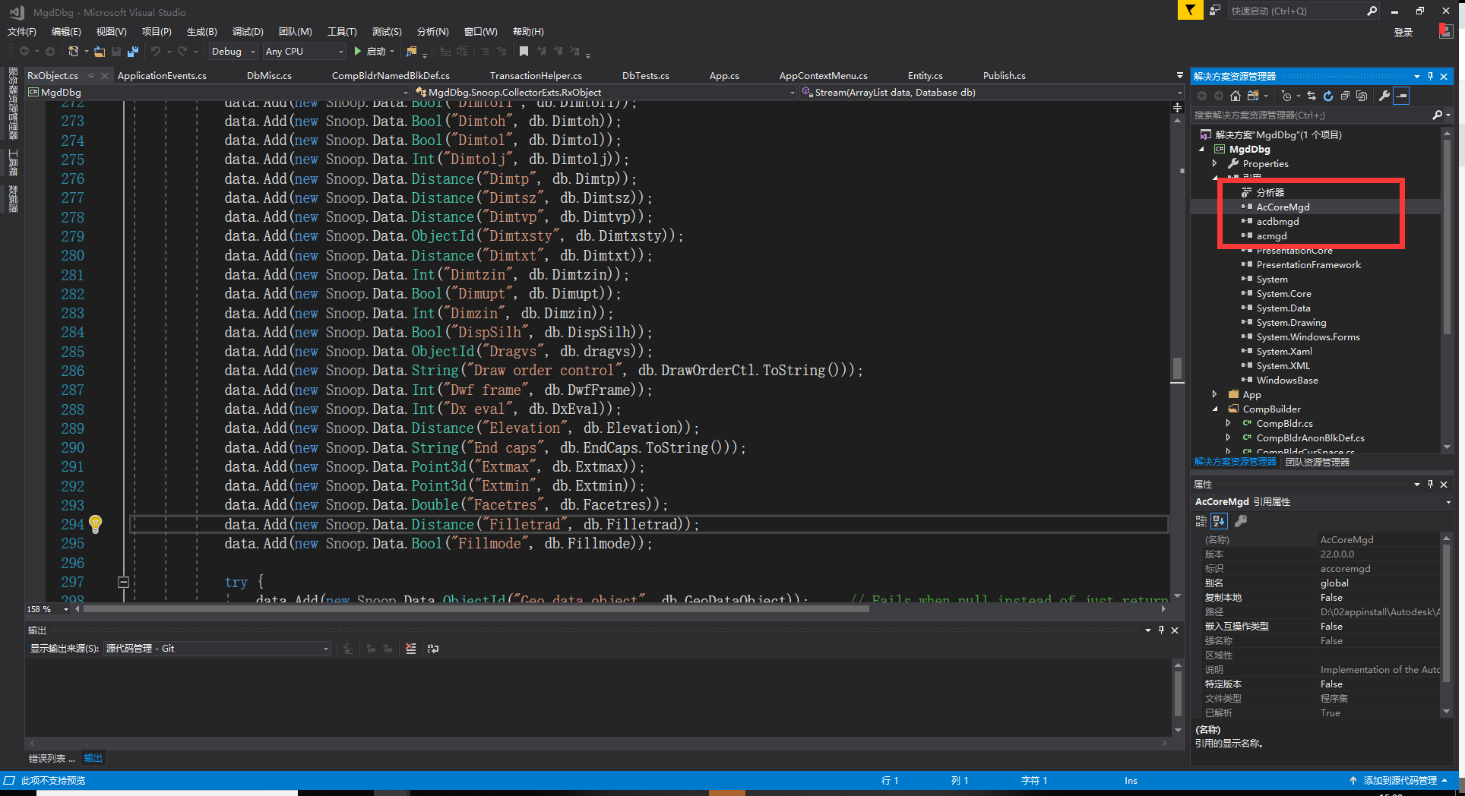Switch to the TransactionHelper.cs tab
The height and width of the screenshot is (796, 1465).
click(536, 75)
